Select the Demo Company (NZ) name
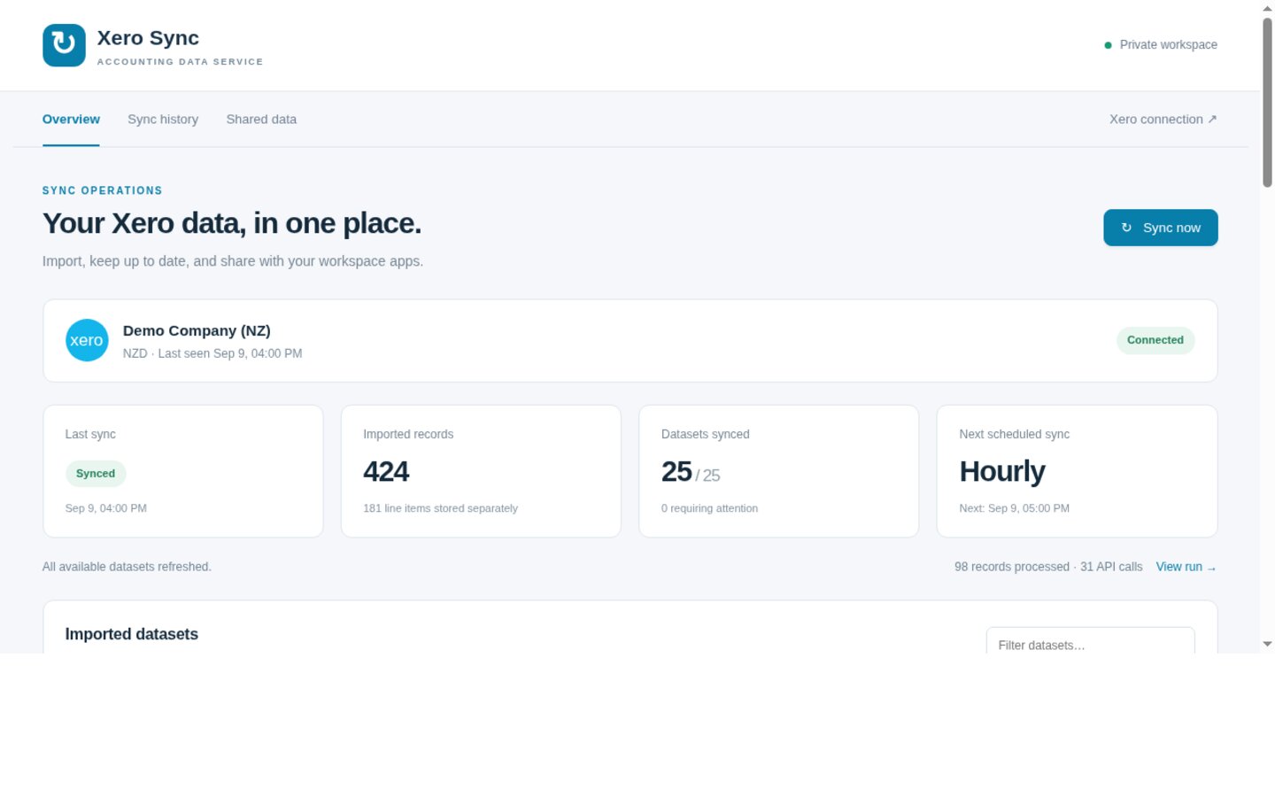Image resolution: width=1275 pixels, height=797 pixels. click(x=197, y=331)
